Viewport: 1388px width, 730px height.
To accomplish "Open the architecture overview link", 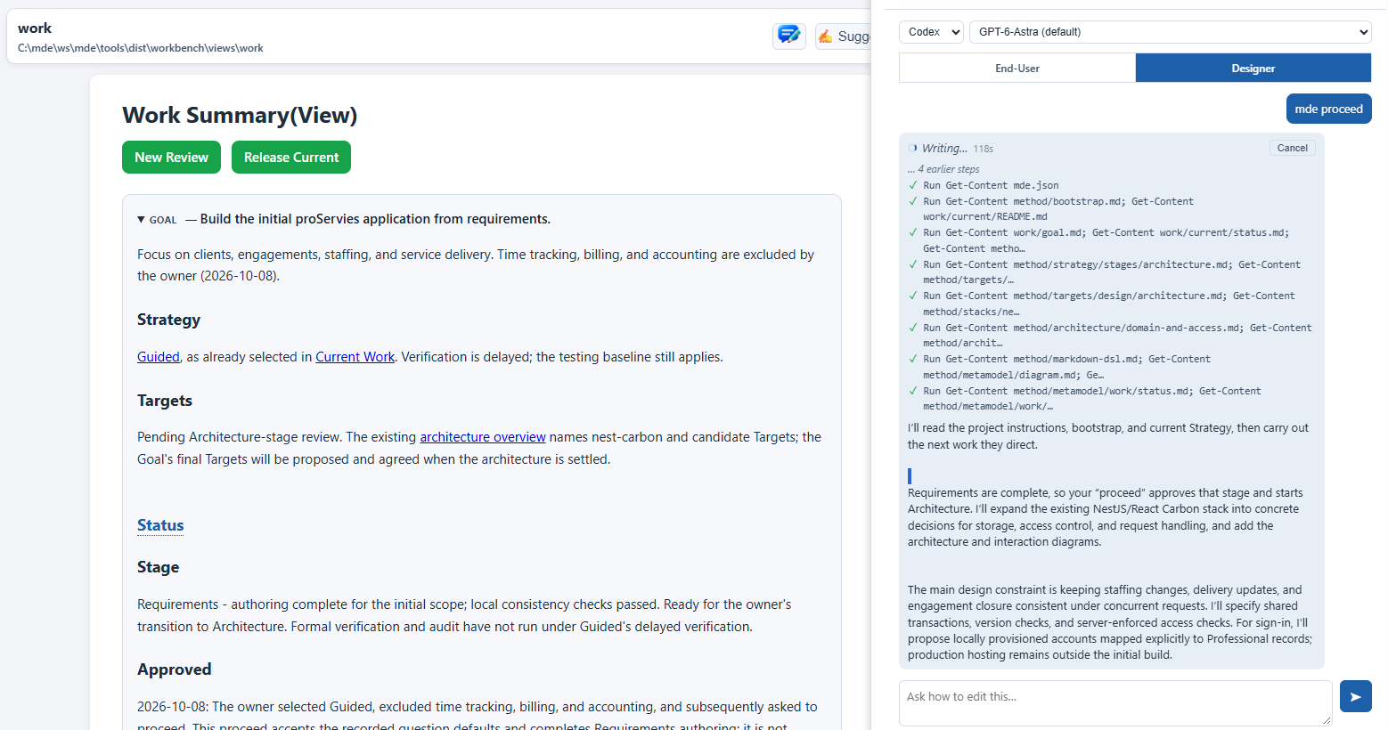I will click(483, 437).
